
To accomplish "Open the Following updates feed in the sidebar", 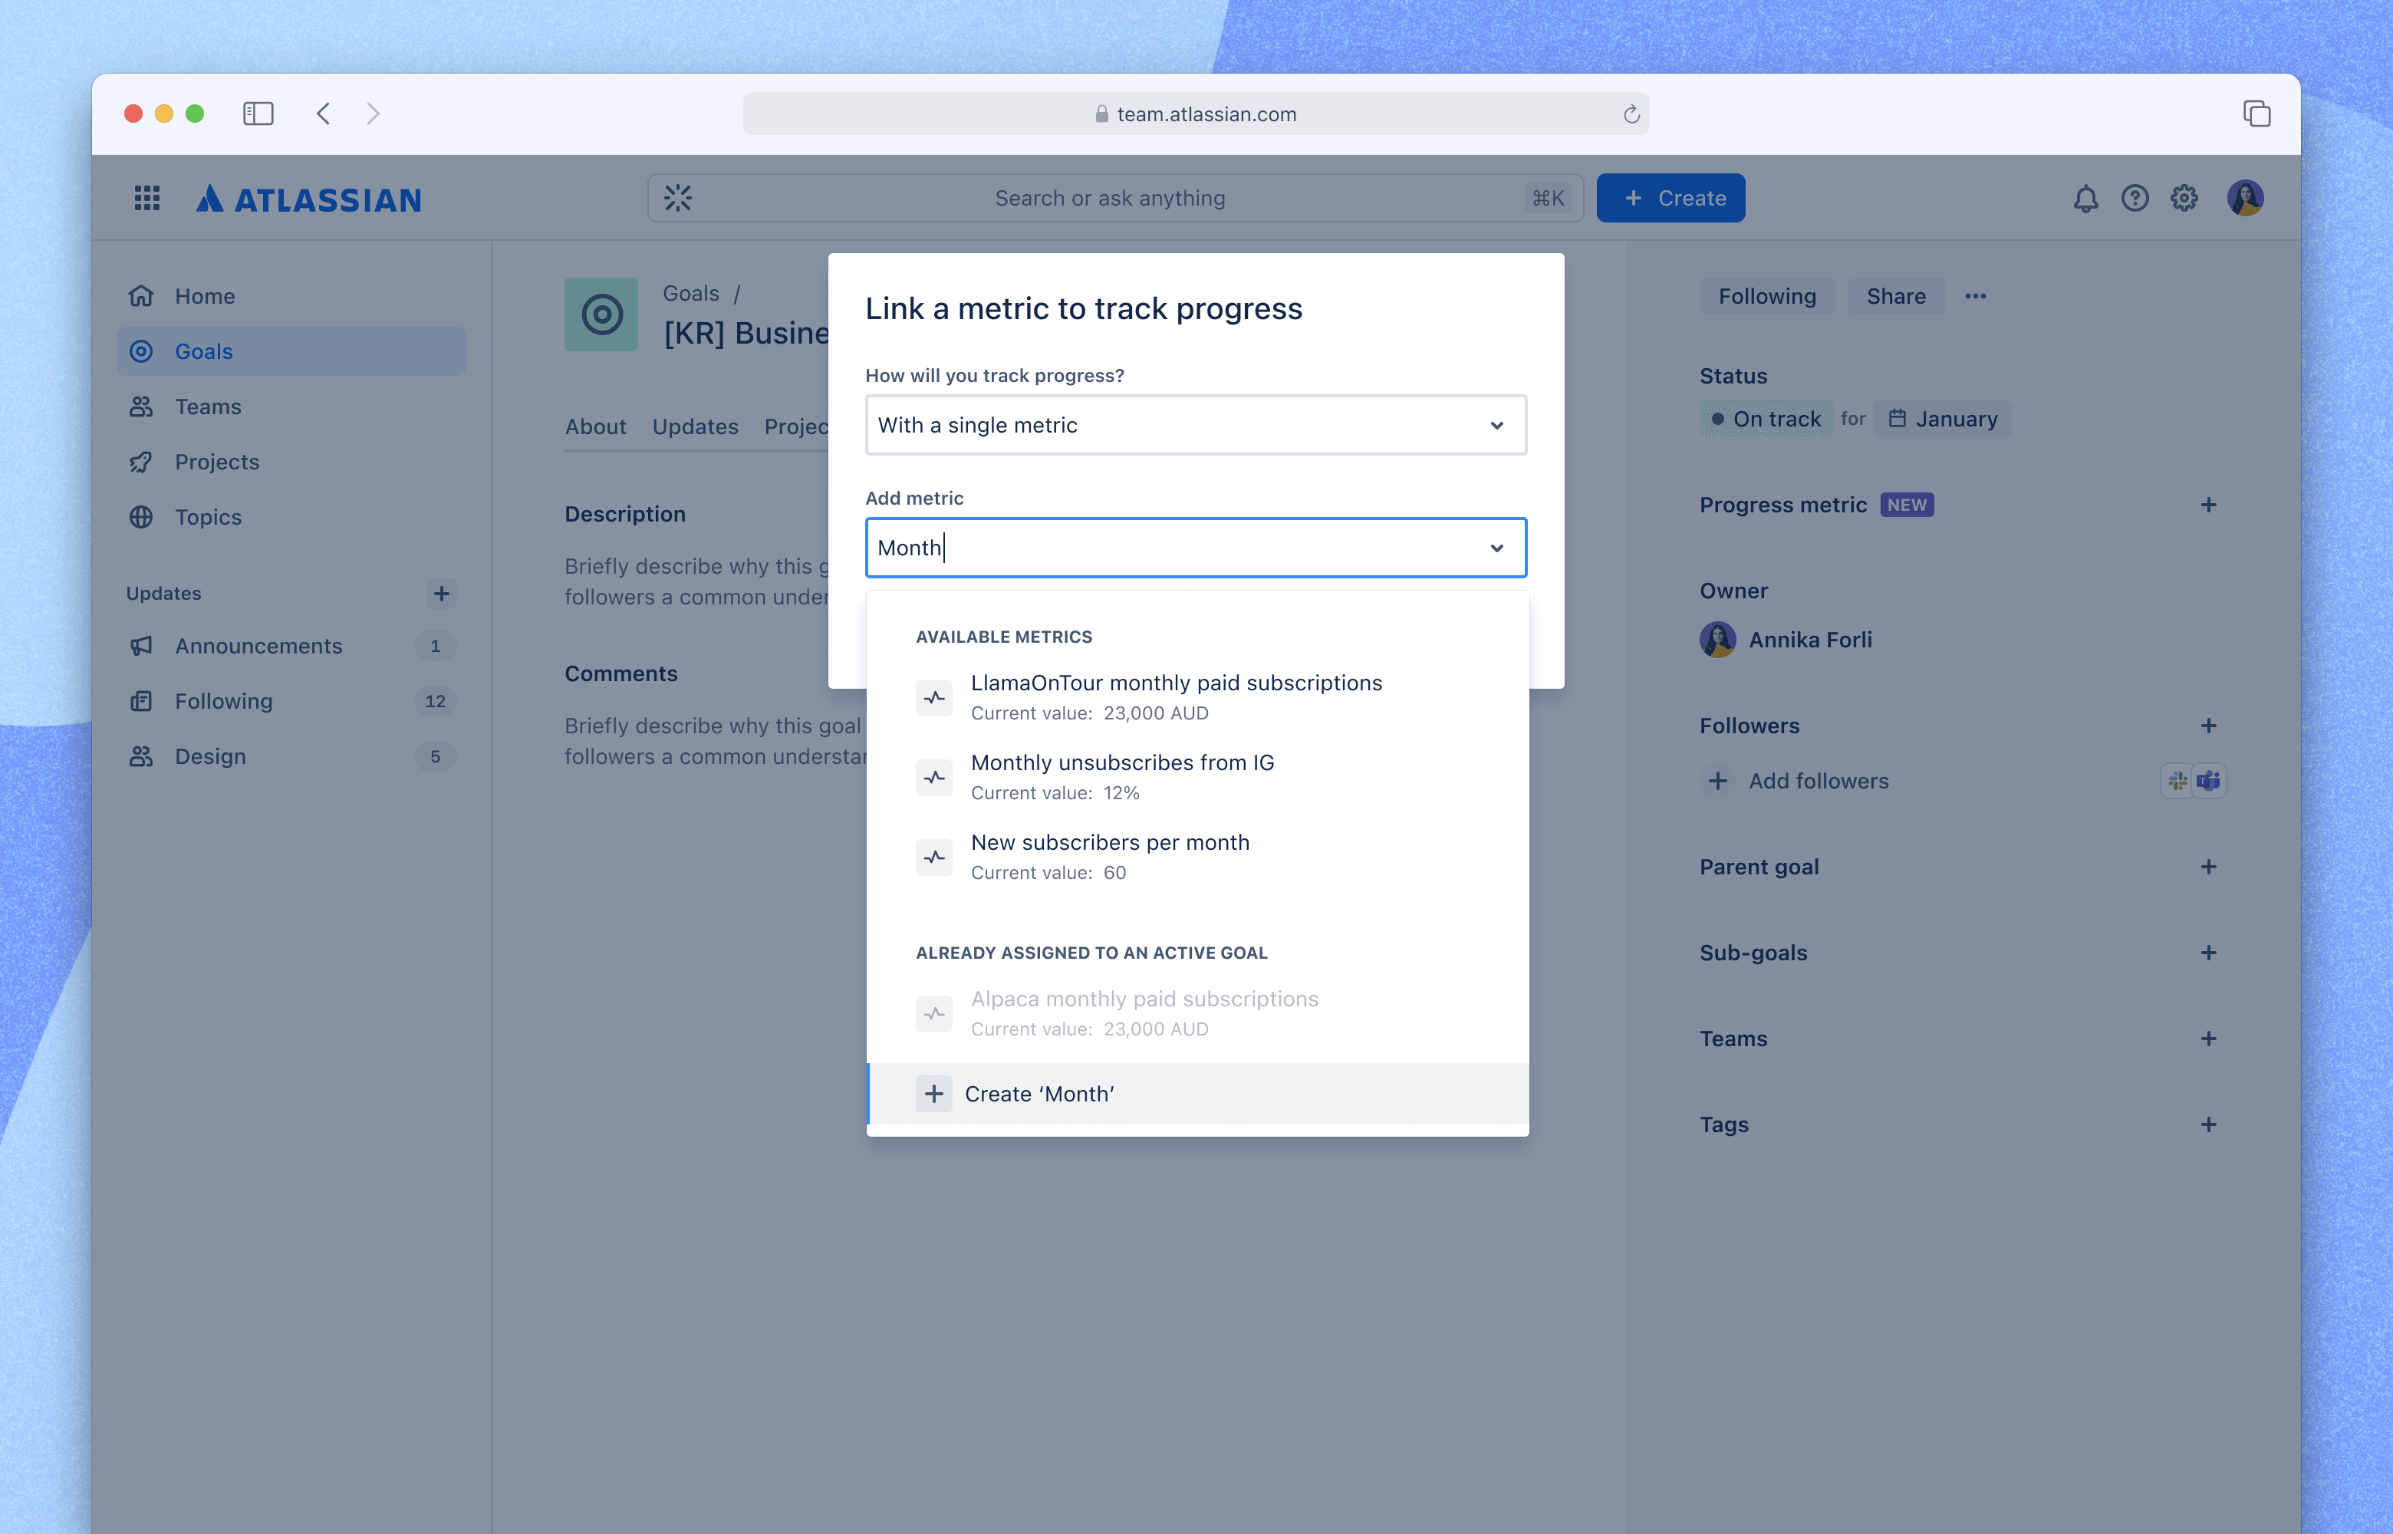I will [291, 701].
